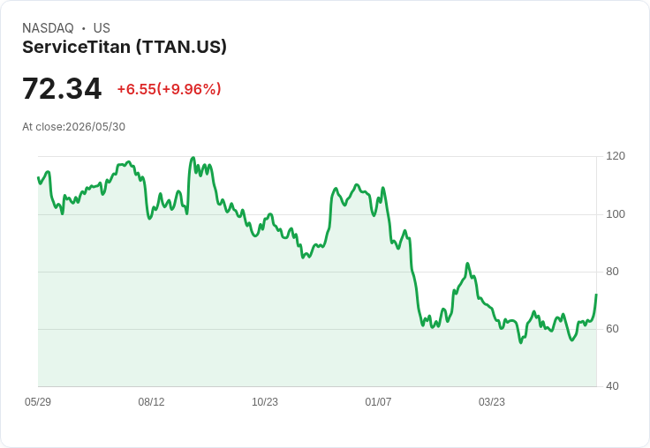Click the chart line's latest endpoint

coord(596,295)
